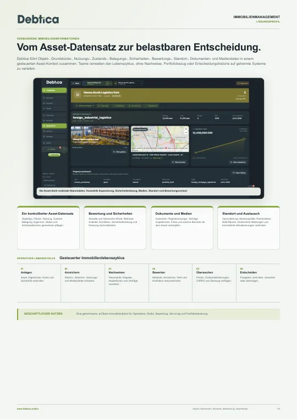Open the Overview sidebar entry

[54, 115]
